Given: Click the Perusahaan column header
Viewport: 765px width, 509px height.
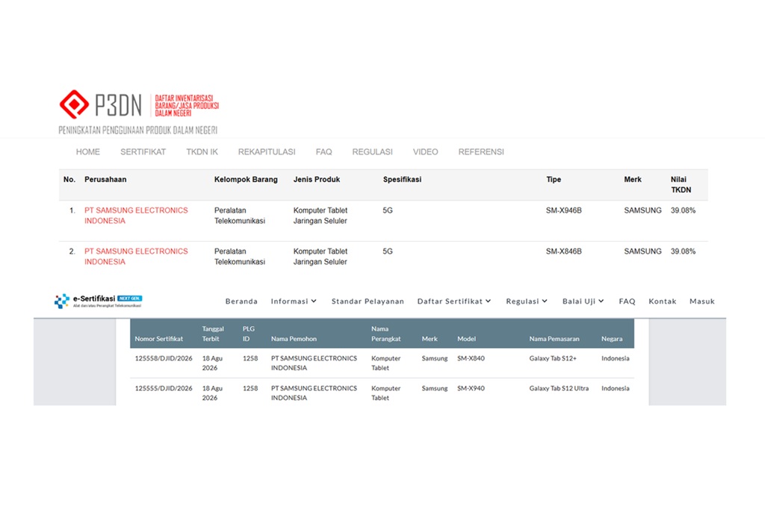Looking at the screenshot, I should point(105,179).
